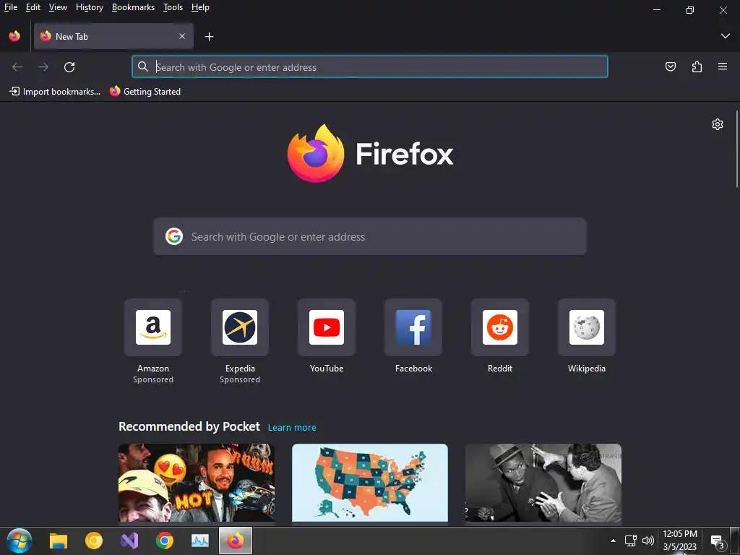Click Learn more Pocket link
The height and width of the screenshot is (555, 740).
(x=292, y=428)
